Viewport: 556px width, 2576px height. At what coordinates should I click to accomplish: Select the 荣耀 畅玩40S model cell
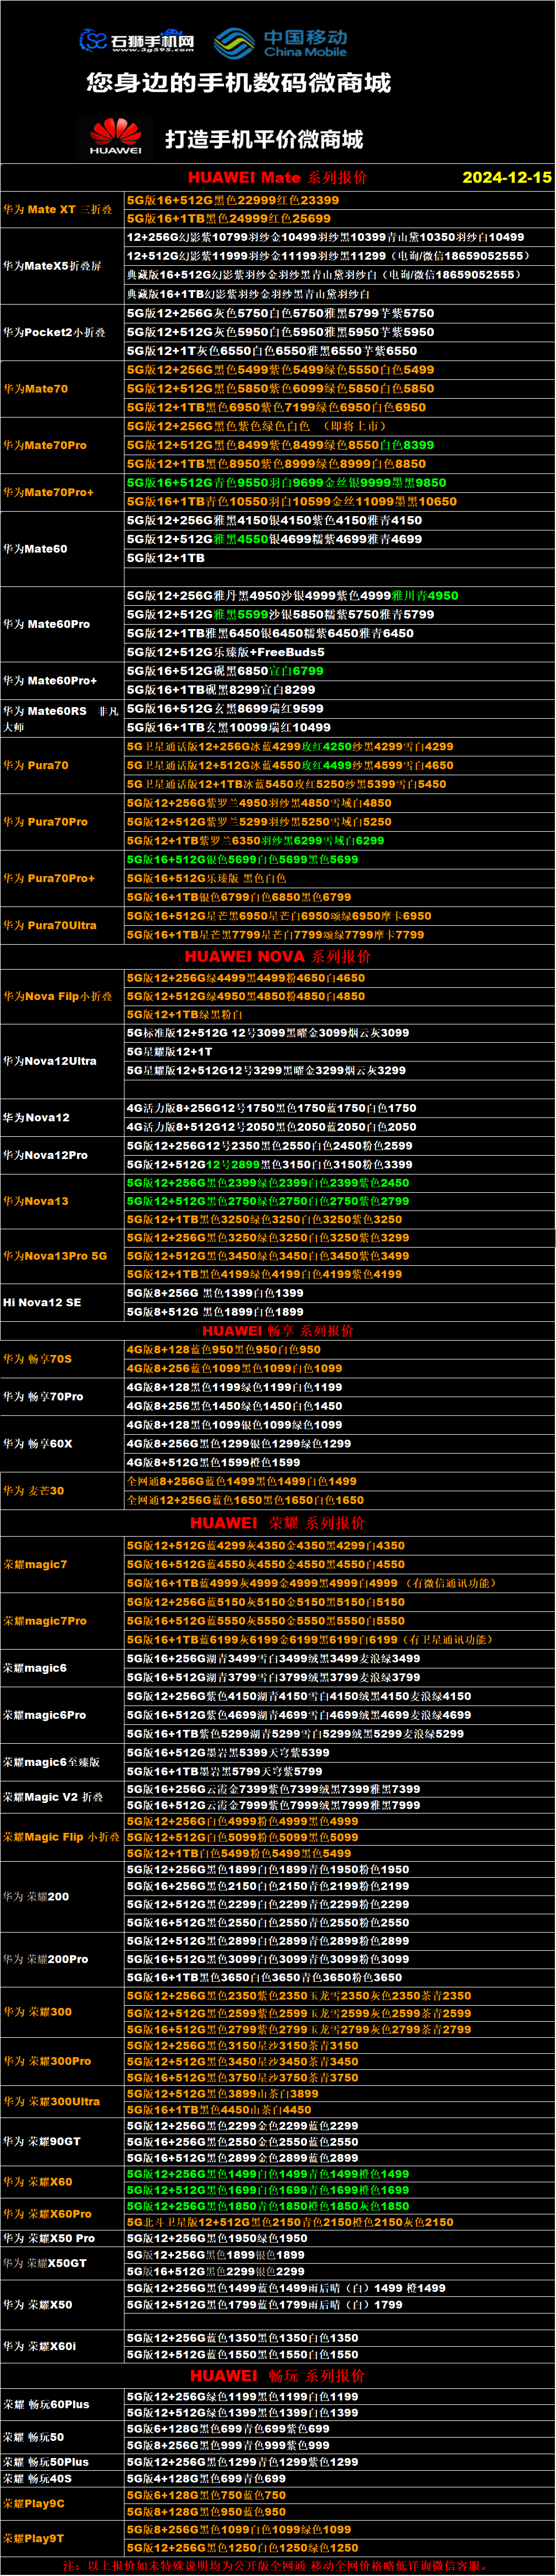[x=63, y=2478]
